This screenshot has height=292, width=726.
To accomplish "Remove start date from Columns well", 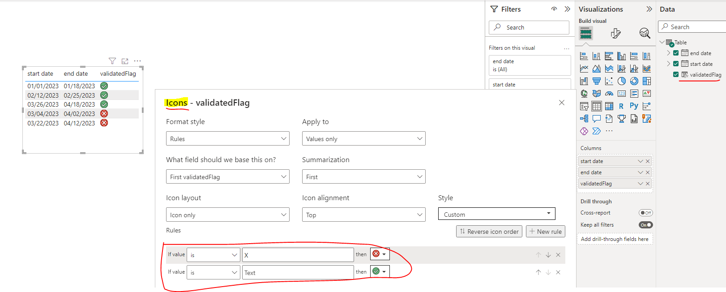I will point(648,161).
